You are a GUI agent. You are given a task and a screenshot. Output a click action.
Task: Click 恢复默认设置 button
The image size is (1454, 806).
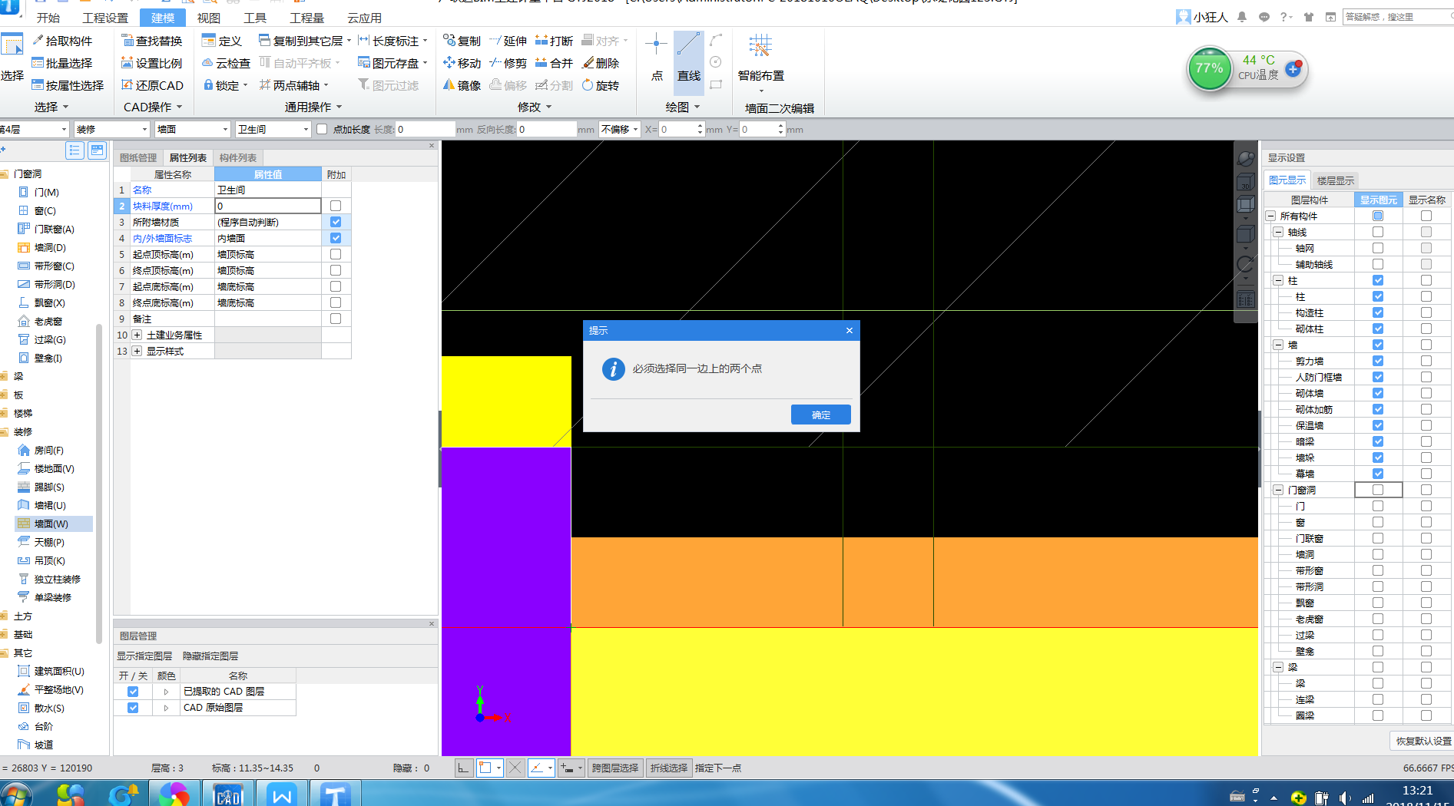1423,741
